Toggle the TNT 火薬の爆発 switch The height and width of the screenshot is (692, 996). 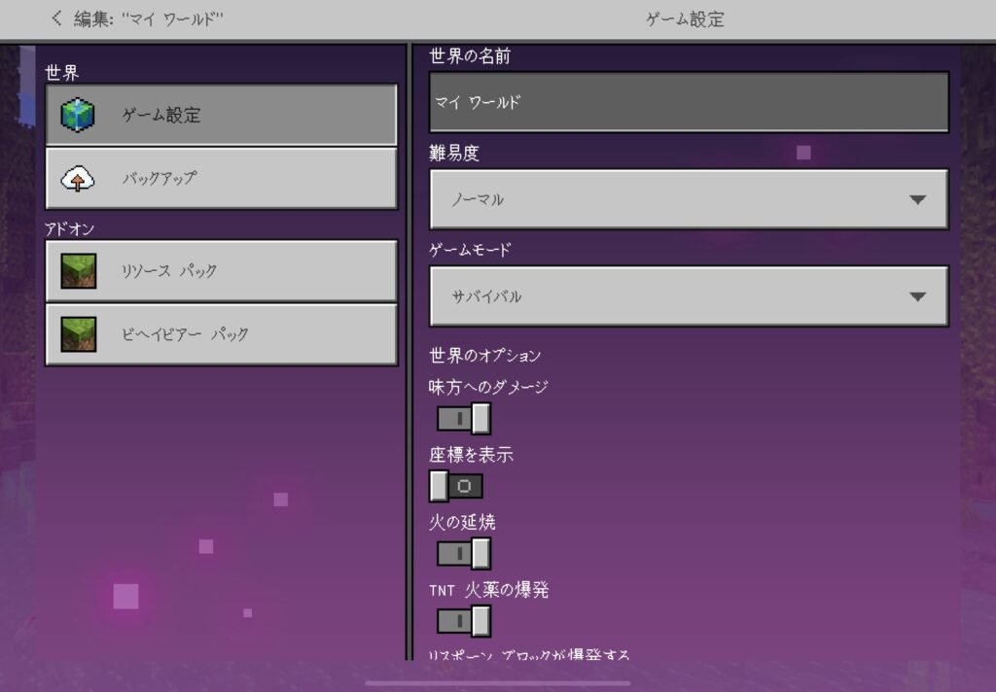(464, 621)
